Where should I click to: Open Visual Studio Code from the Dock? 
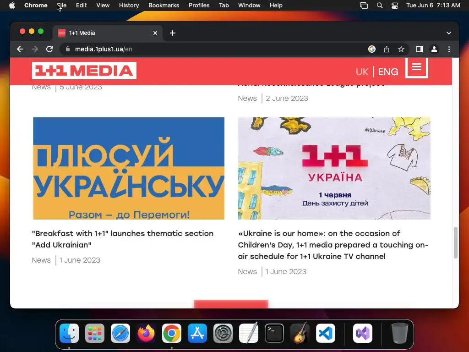(326, 333)
